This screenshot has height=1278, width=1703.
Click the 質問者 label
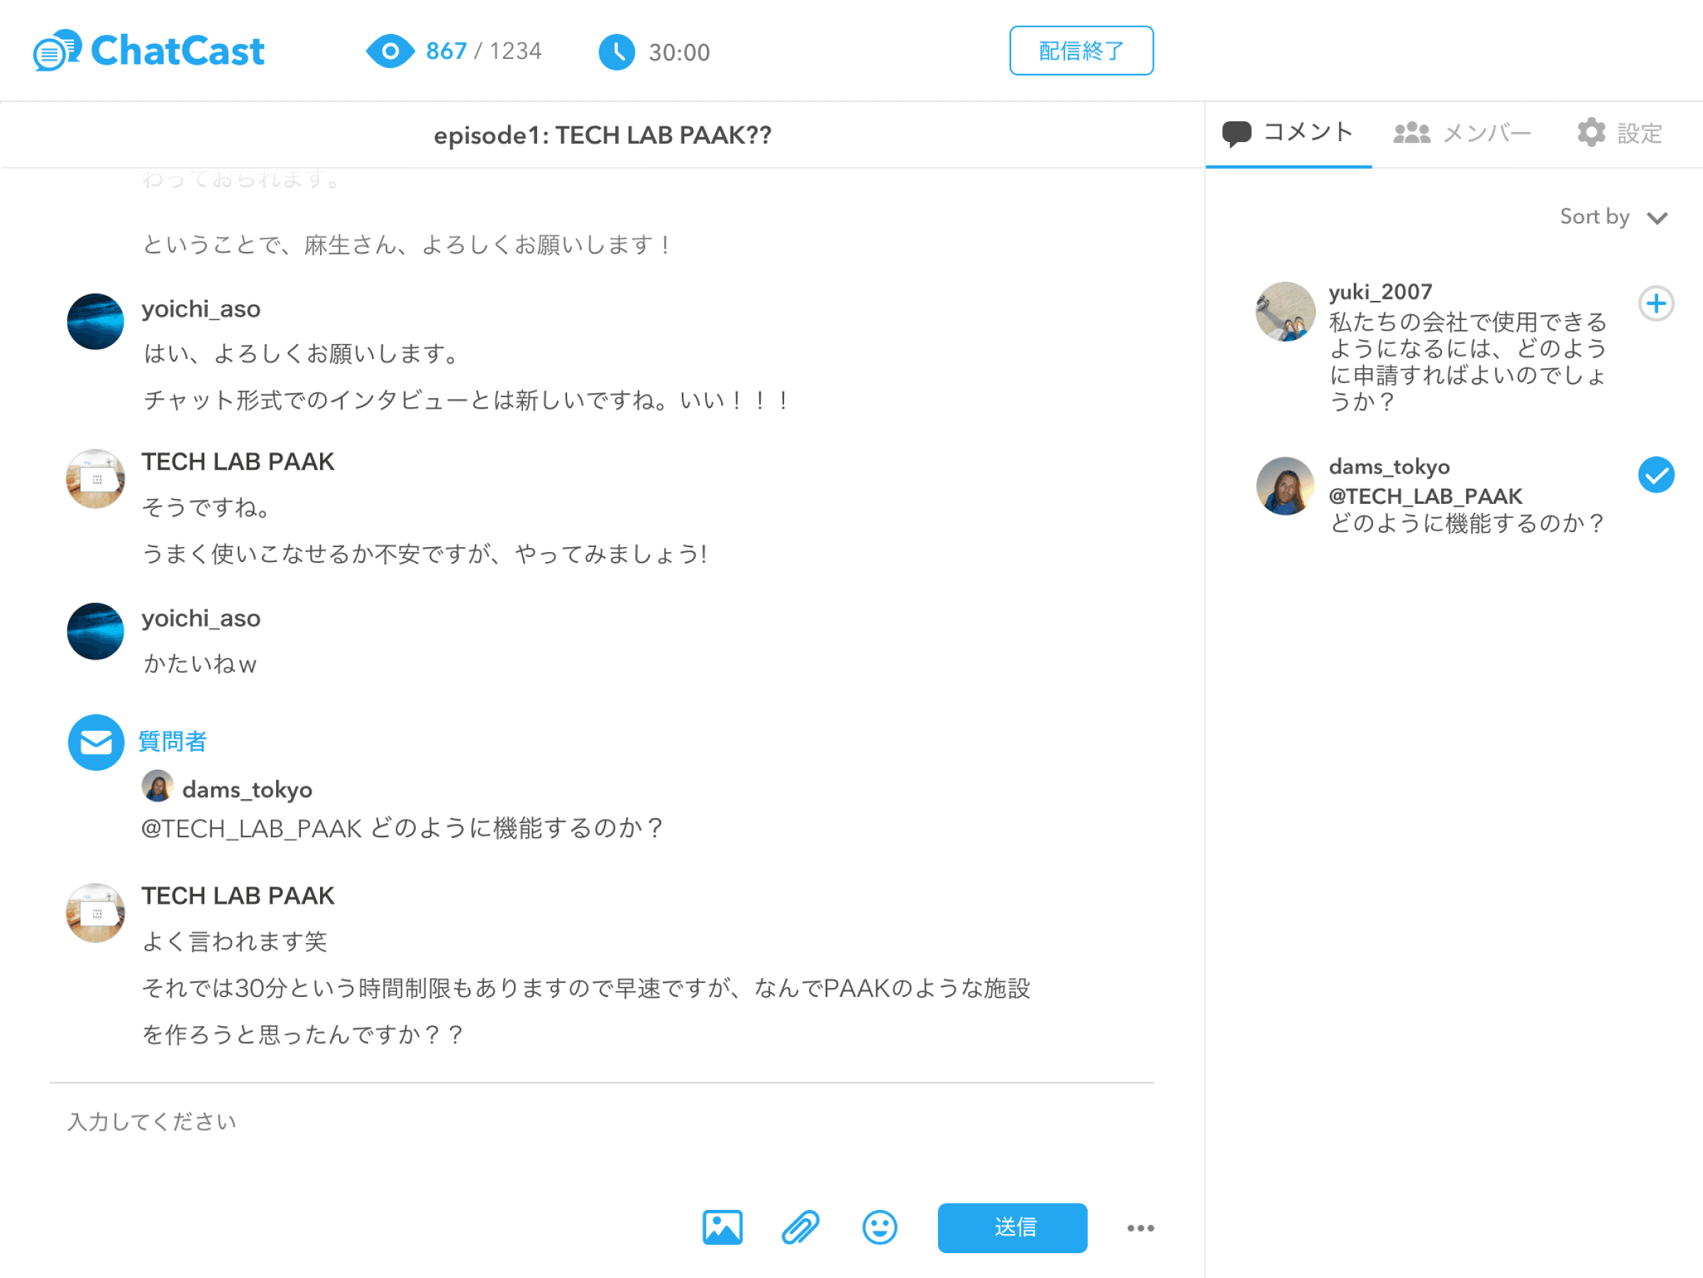coord(172,741)
